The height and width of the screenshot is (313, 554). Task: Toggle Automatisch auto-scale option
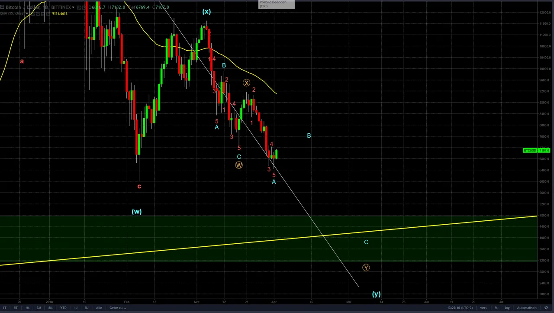pos(527,308)
